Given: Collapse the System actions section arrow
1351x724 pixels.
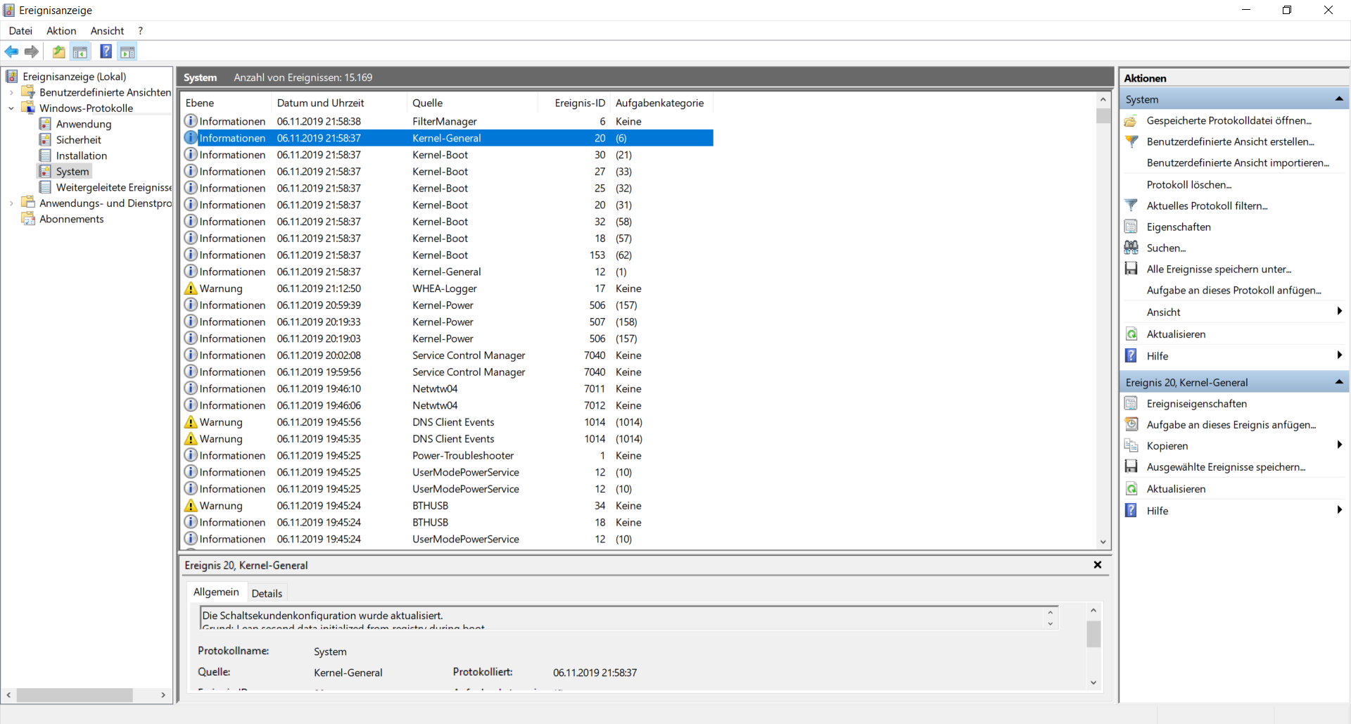Looking at the screenshot, I should pyautogui.click(x=1339, y=99).
